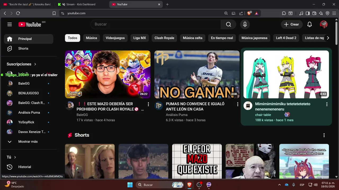Open a new browser tab

coord(167,4)
